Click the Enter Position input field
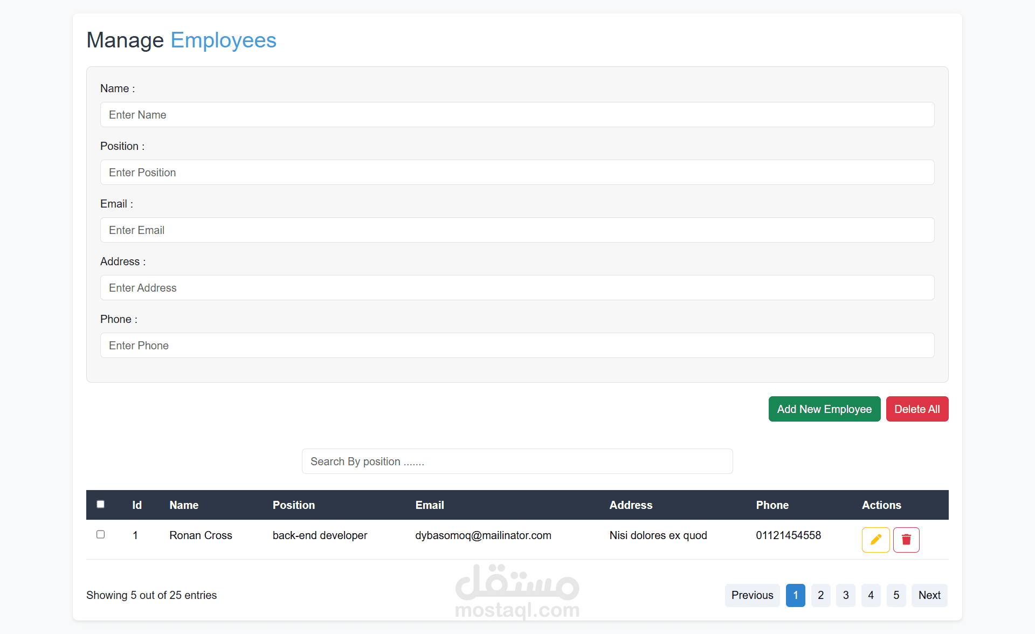Screen dimensions: 1035x634 click(517, 172)
